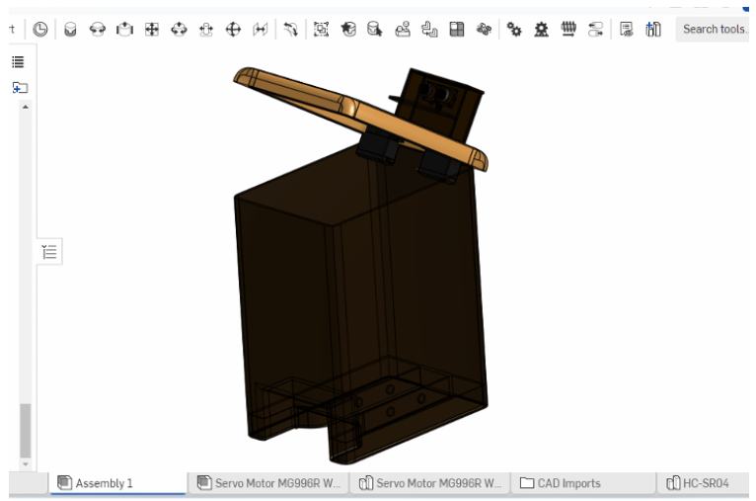Toggle the side panel list icon on viewport edge
The width and height of the screenshot is (756, 501).
[x=50, y=252]
